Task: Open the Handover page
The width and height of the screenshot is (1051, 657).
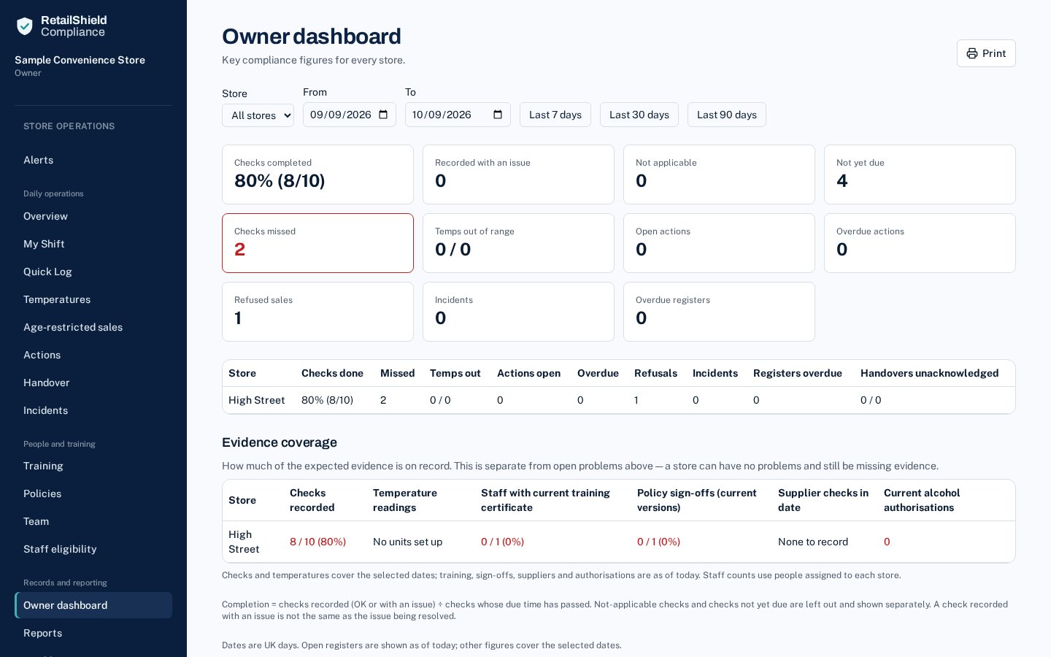Action: pos(93,383)
